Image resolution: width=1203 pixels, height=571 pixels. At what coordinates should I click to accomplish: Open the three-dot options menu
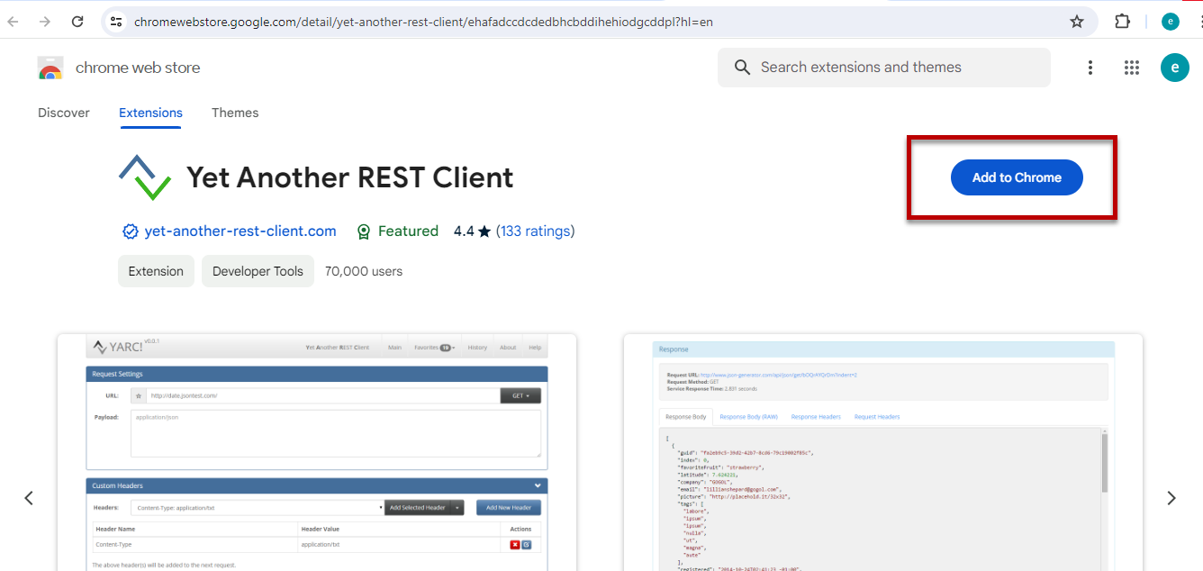click(1090, 67)
